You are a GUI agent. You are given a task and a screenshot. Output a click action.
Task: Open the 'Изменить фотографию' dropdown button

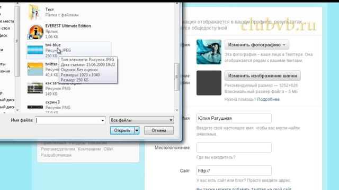pyautogui.click(x=256, y=45)
